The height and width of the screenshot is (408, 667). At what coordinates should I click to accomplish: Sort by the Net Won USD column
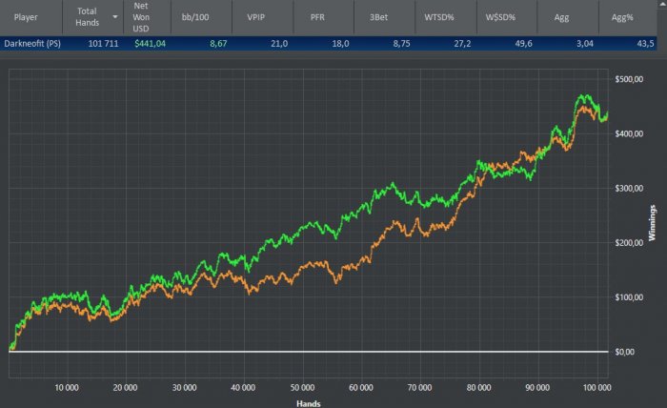(141, 17)
